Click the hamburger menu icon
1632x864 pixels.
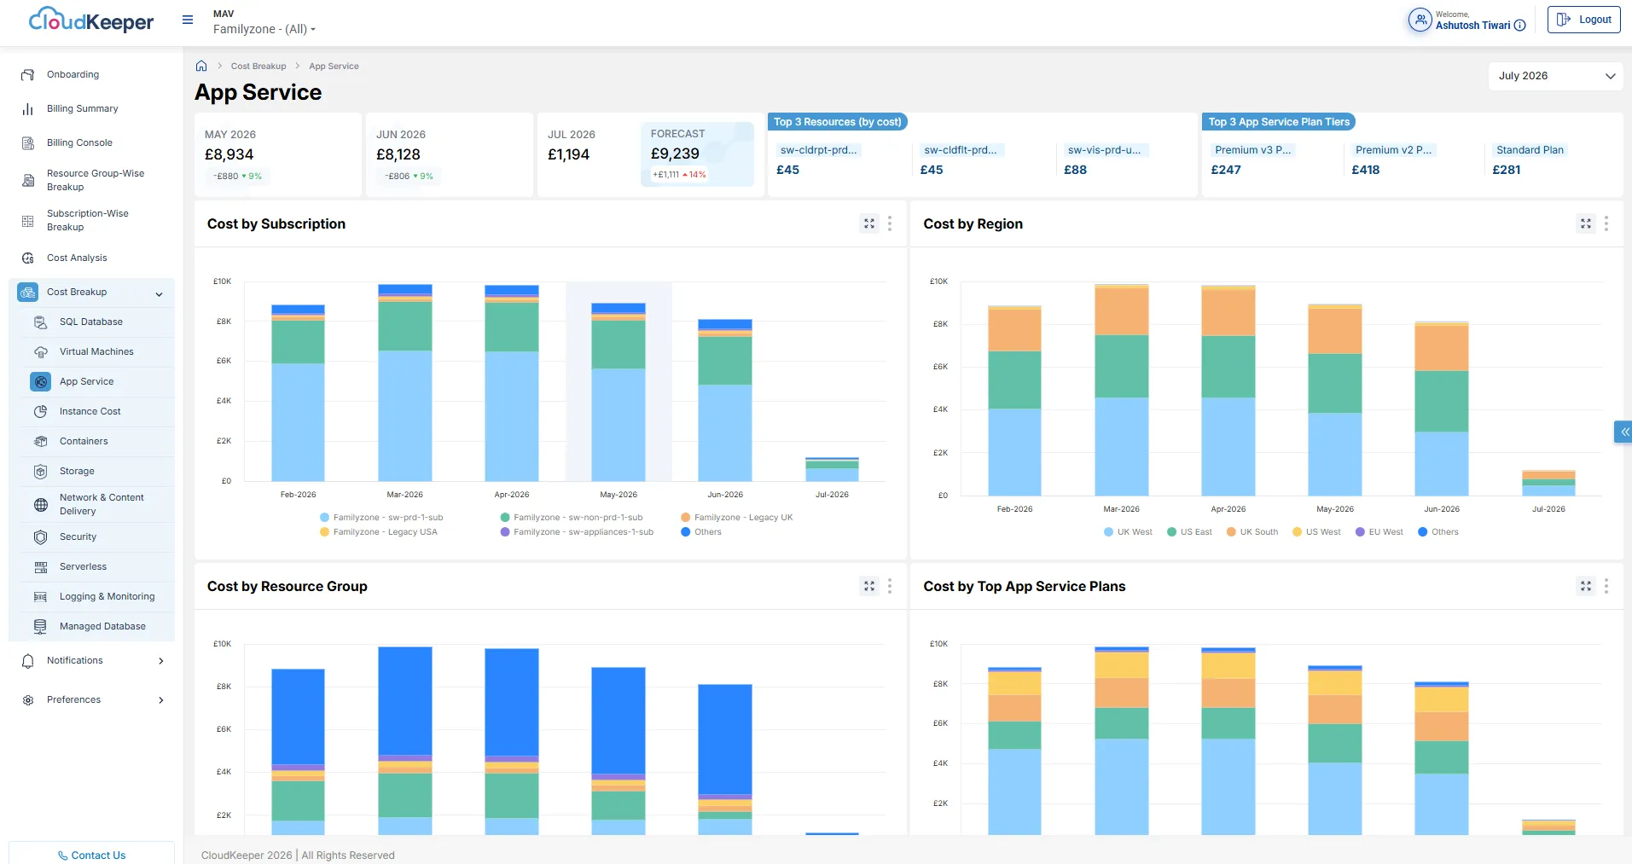188,20
